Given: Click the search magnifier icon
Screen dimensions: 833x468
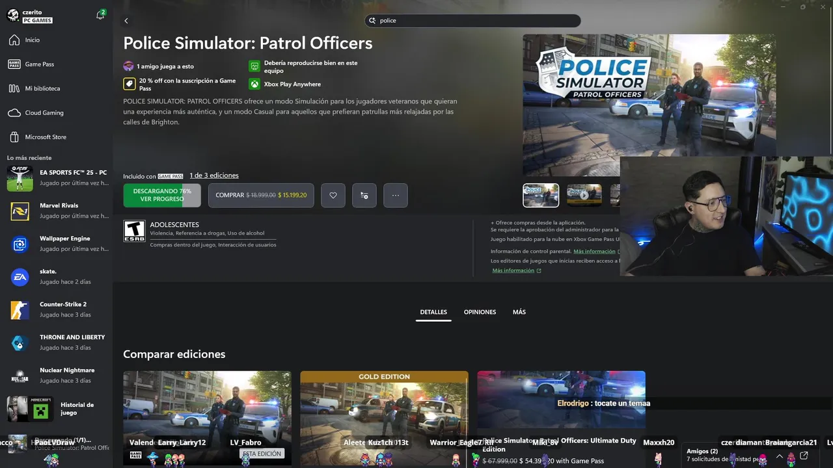Looking at the screenshot, I should point(372,21).
